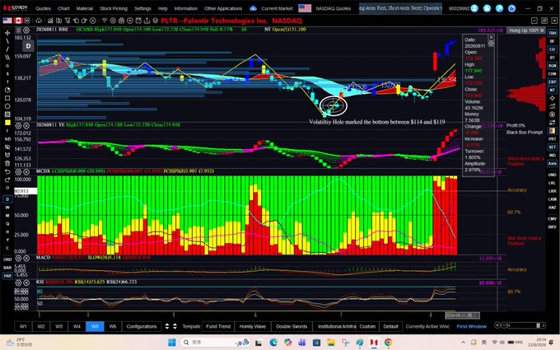Click the Default template button

[390, 326]
